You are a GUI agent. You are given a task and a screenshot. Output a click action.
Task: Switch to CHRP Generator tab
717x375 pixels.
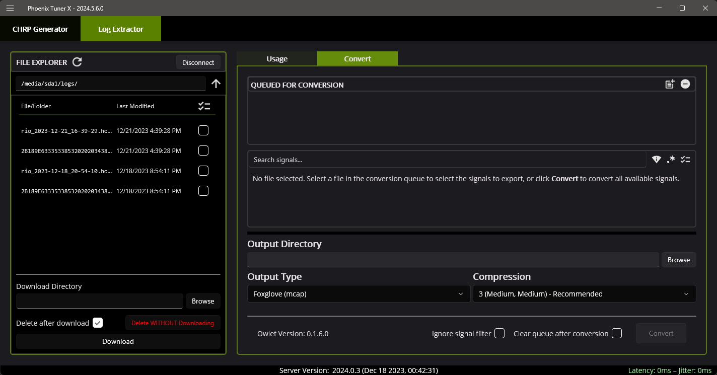(40, 29)
